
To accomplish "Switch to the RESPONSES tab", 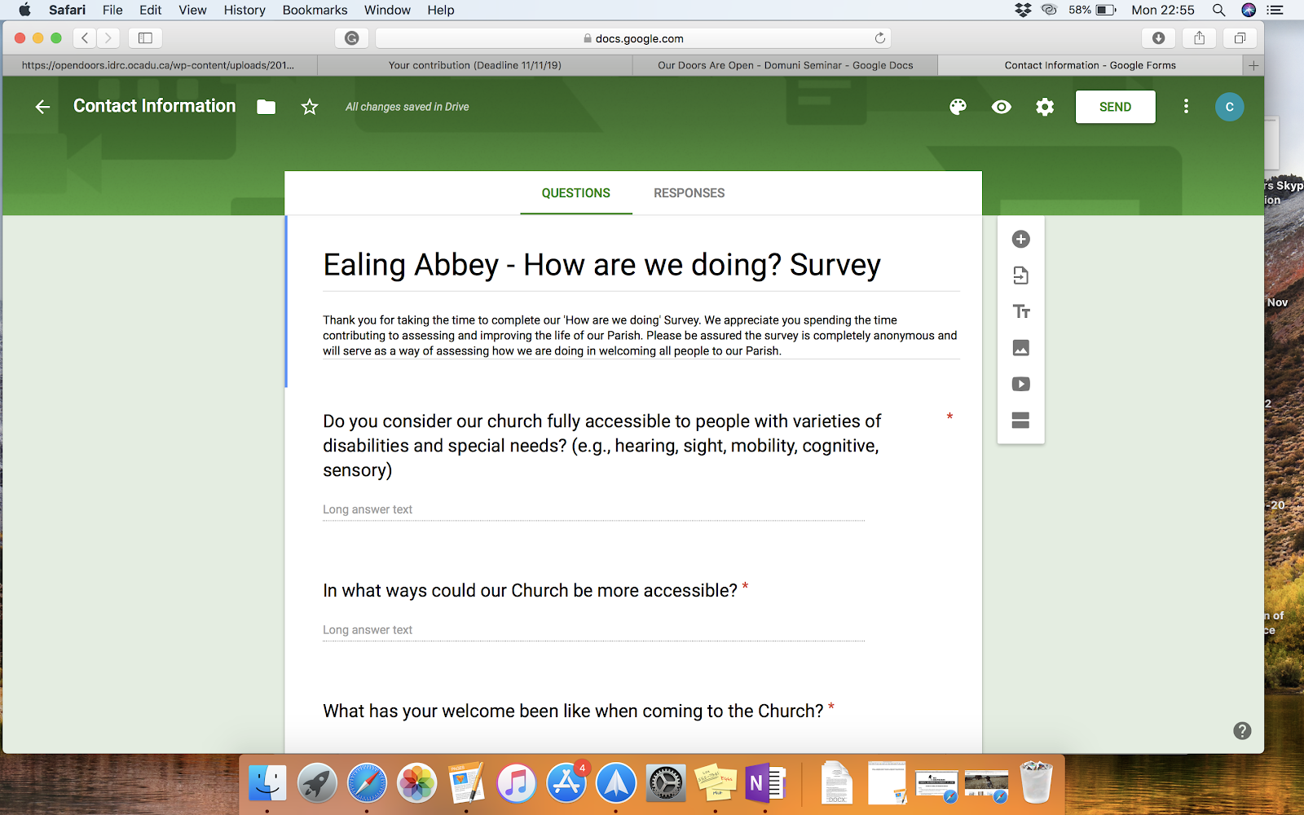I will 689,193.
